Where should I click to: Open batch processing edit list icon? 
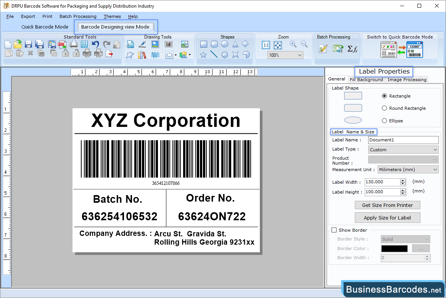point(324,48)
